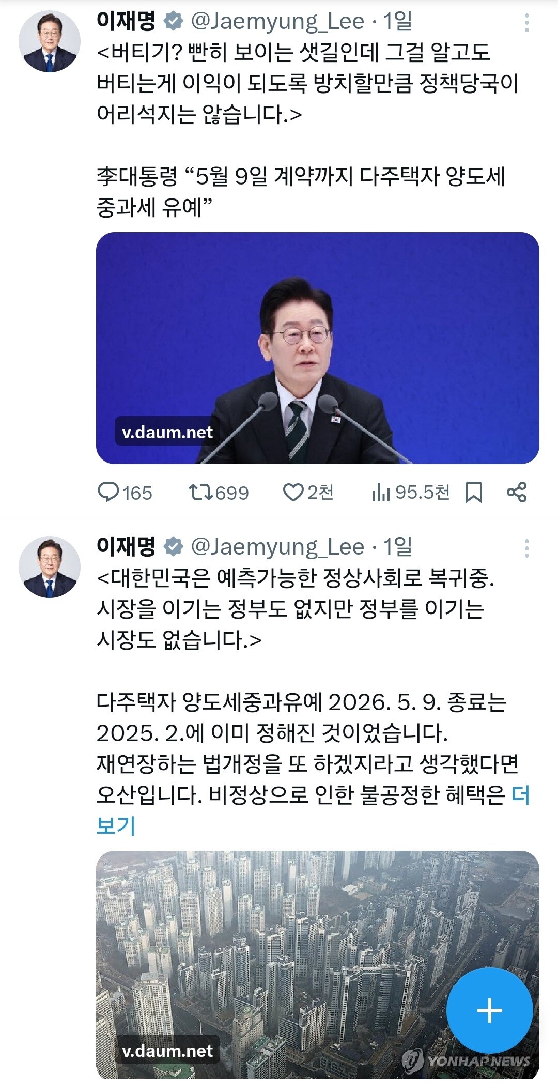View analytics showing 95.5천 views
This screenshot has width=558, height=1088.
pyautogui.click(x=411, y=493)
